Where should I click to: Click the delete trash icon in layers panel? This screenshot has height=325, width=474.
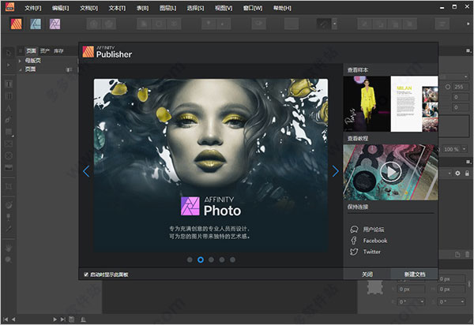click(468, 254)
